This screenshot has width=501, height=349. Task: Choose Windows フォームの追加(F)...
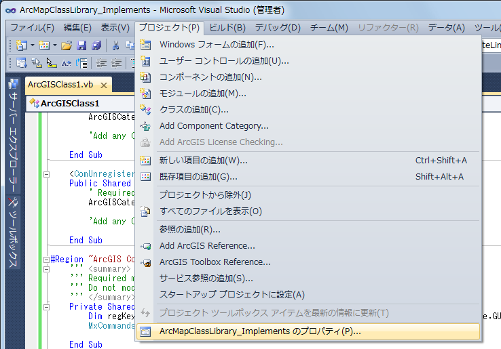pyautogui.click(x=308, y=45)
